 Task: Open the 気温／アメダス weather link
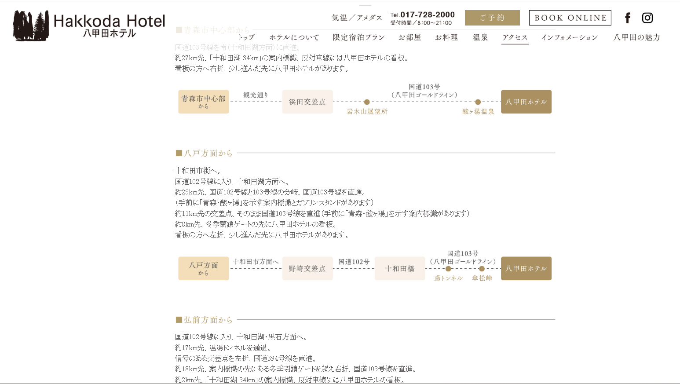[x=357, y=18]
